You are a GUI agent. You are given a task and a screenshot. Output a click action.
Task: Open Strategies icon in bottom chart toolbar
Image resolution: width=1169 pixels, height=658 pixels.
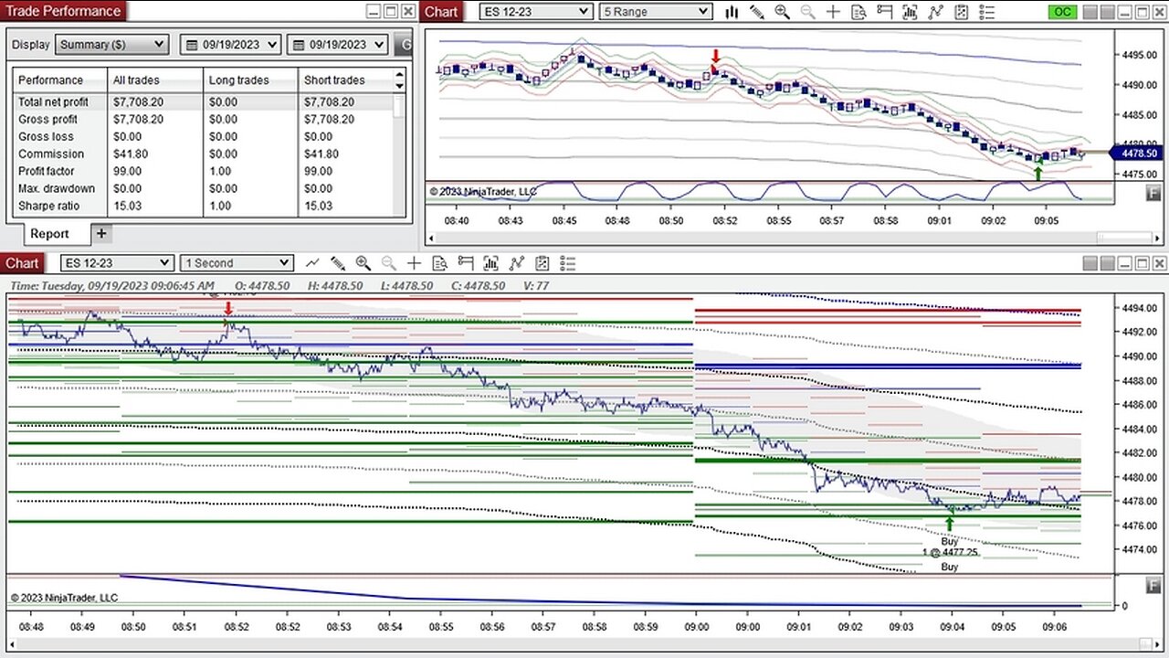point(542,263)
